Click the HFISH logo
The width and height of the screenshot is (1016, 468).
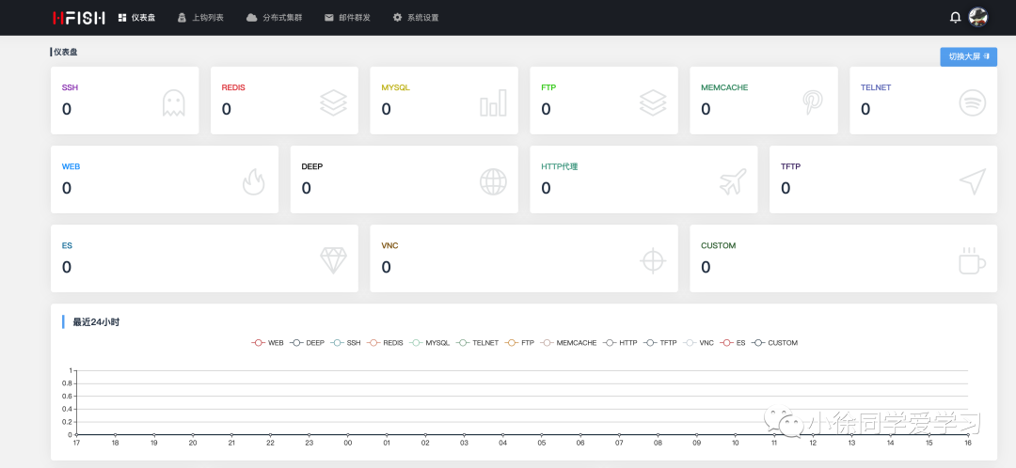click(78, 18)
